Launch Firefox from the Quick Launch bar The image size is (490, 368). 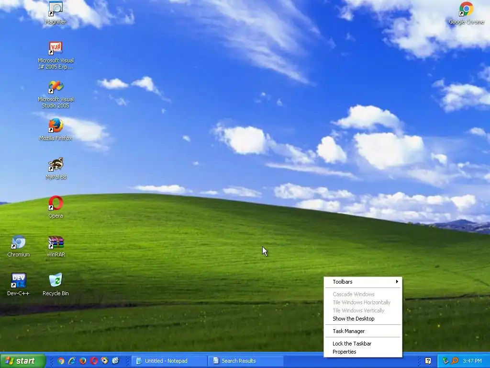[x=83, y=361]
